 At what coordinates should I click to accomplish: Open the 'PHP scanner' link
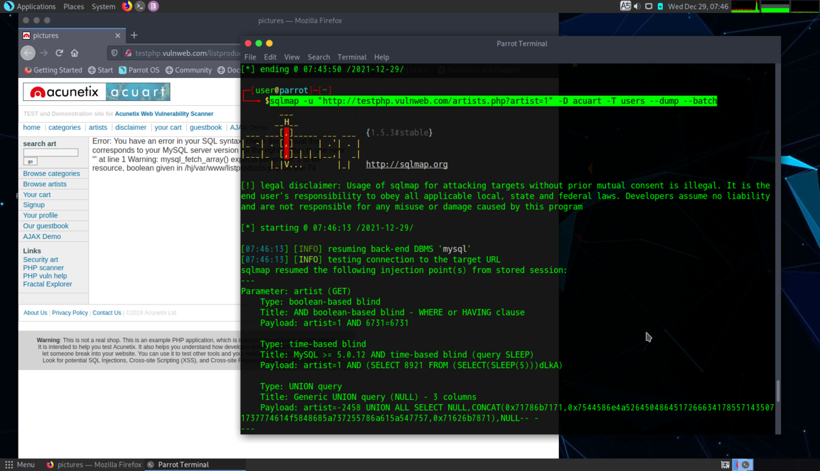pyautogui.click(x=43, y=268)
